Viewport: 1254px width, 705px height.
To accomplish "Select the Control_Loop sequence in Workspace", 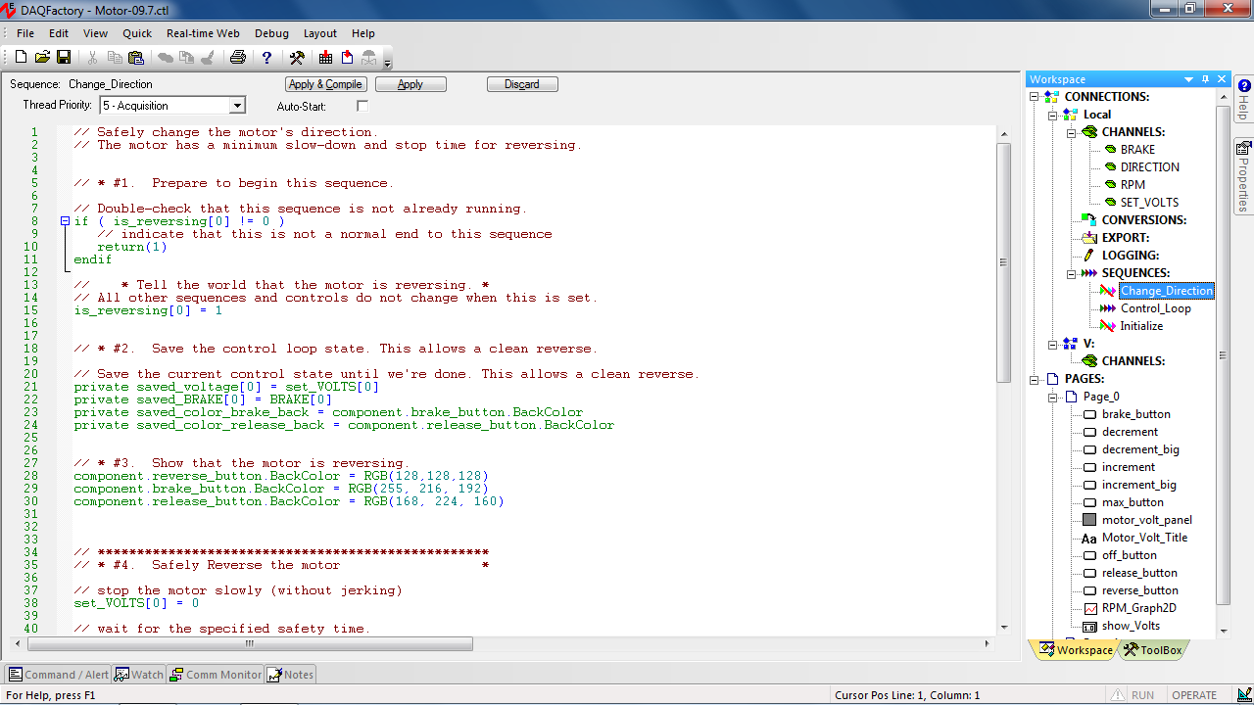I will [x=1155, y=308].
